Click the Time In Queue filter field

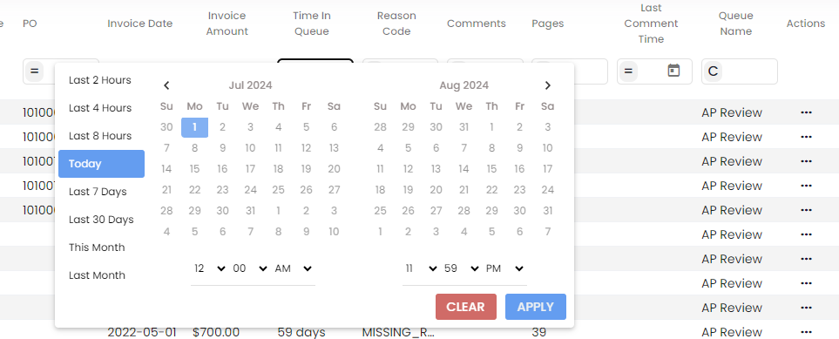(x=315, y=61)
